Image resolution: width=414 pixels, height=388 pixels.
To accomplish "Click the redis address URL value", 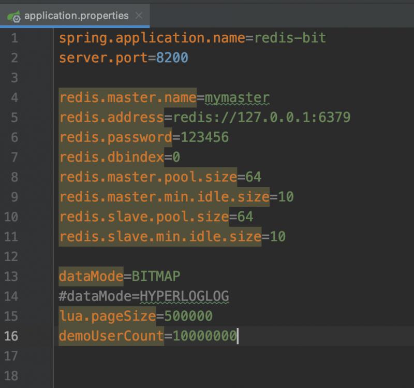I will coord(262,118).
